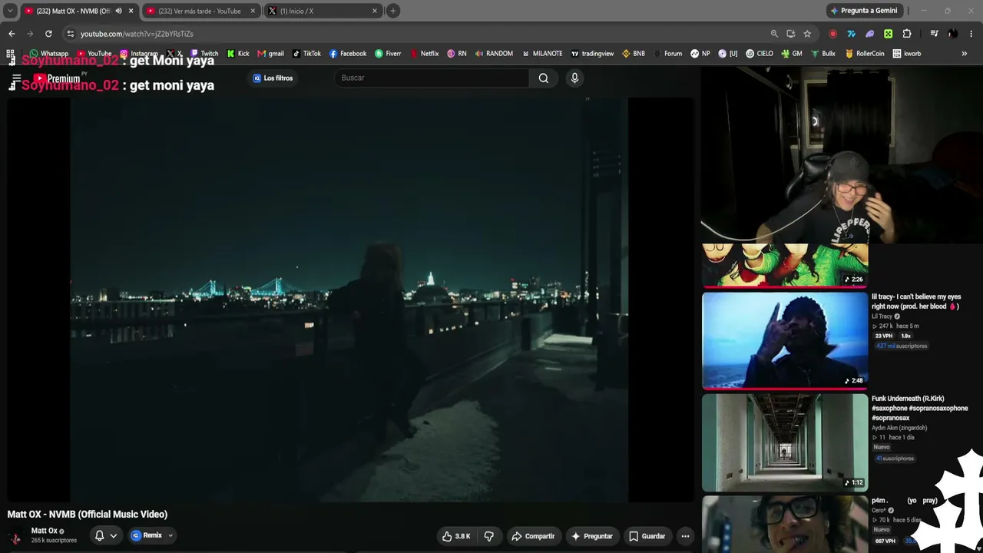Open the Extensions puzzle piece menu
983x553 pixels.
coord(907,34)
